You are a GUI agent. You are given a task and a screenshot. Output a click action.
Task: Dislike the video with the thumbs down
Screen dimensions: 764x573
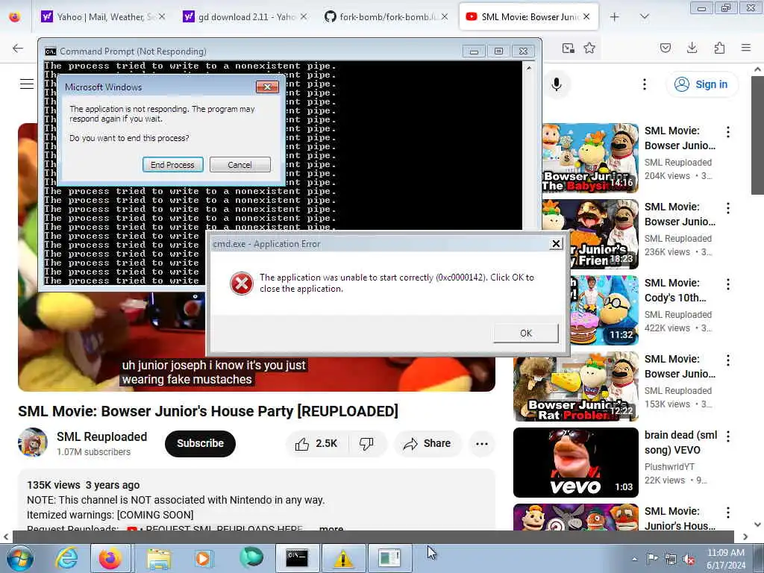[x=366, y=443]
